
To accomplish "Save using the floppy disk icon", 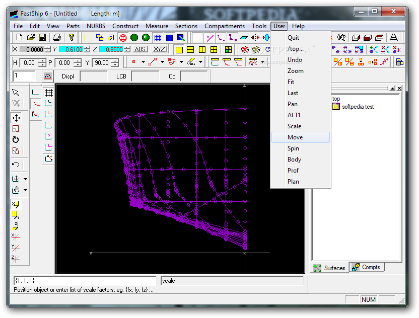I will pyautogui.click(x=42, y=38).
